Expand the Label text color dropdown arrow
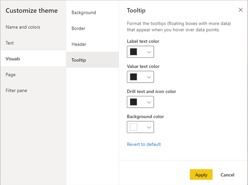This screenshot has width=248, height=185. (149, 52)
